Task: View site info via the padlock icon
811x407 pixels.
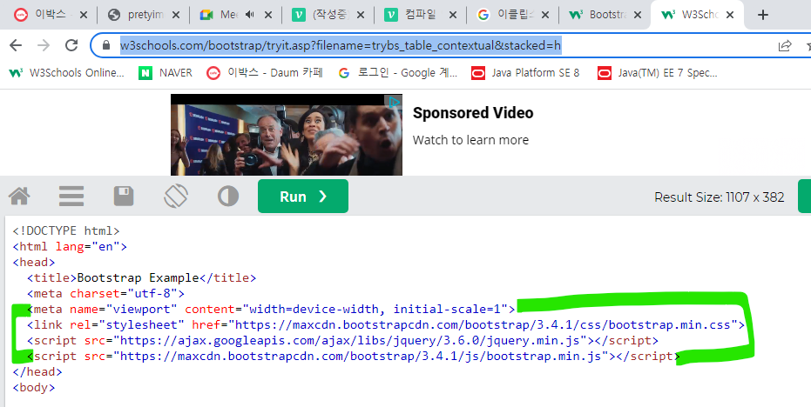Action: 106,45
